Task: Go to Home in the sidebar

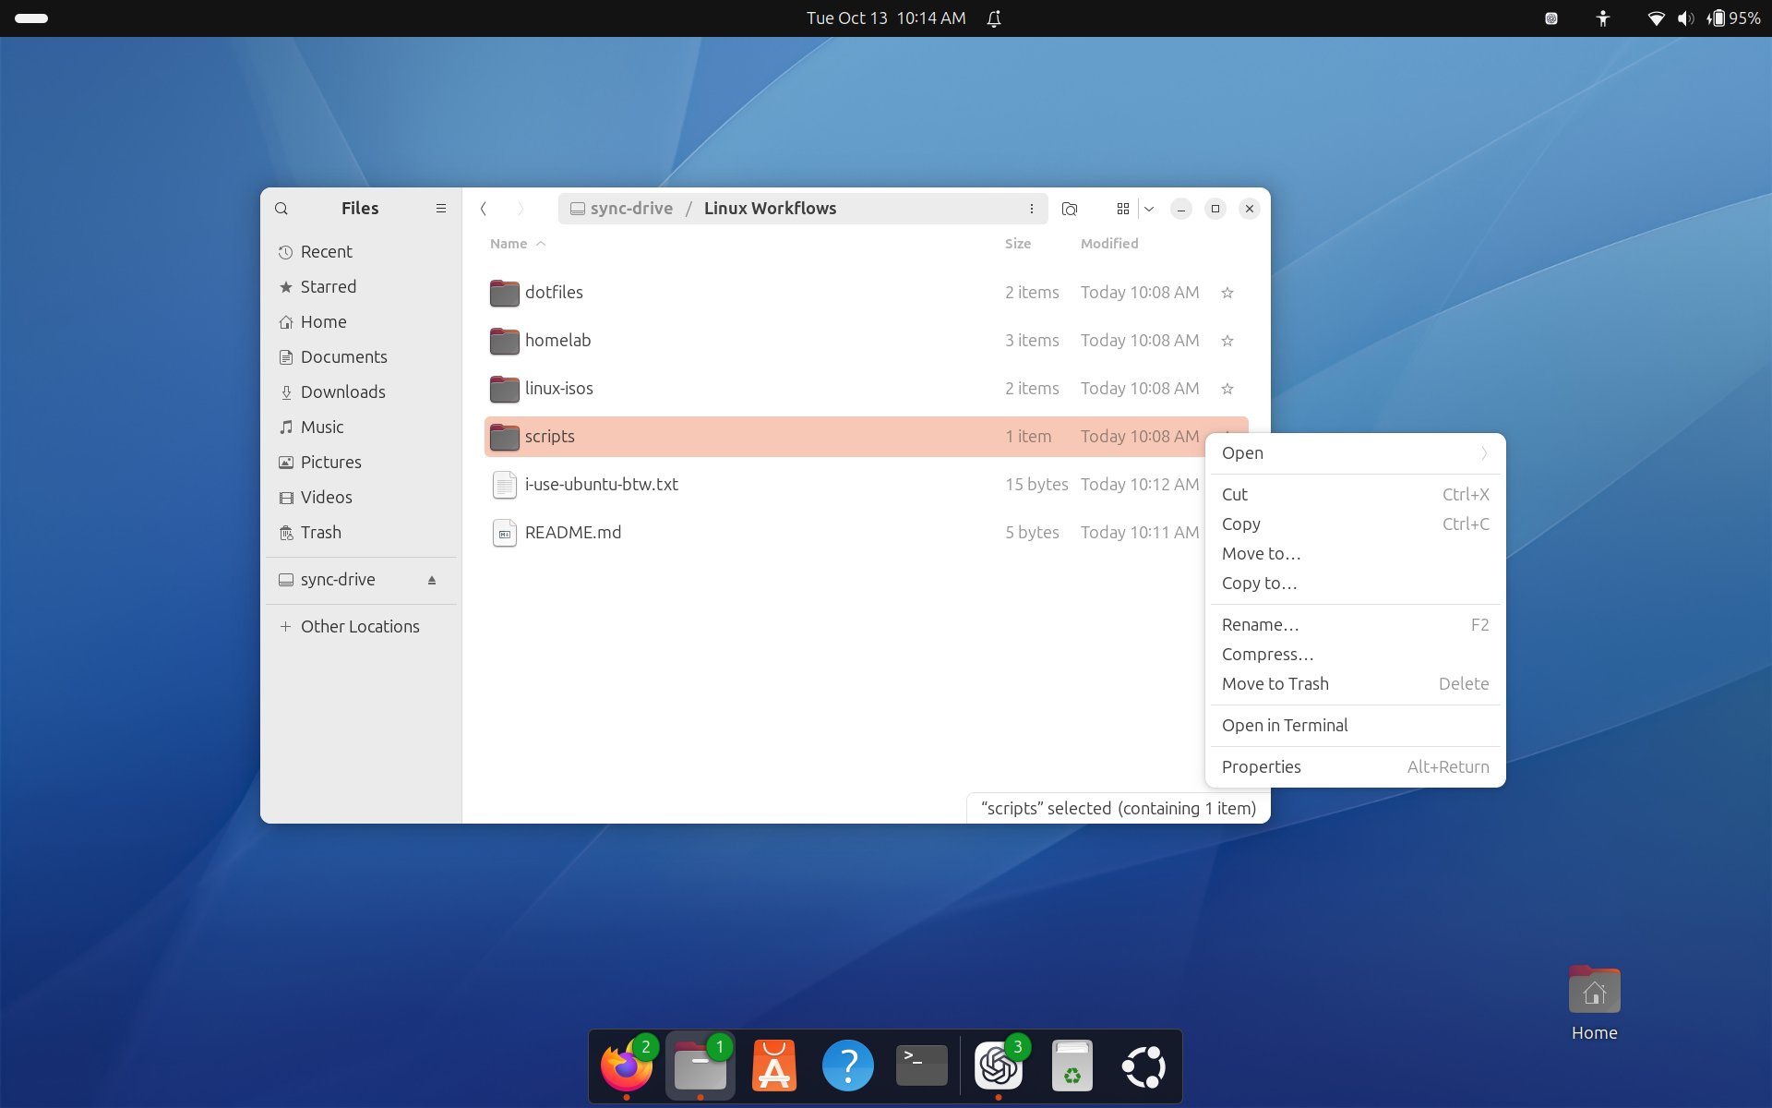Action: (361, 322)
